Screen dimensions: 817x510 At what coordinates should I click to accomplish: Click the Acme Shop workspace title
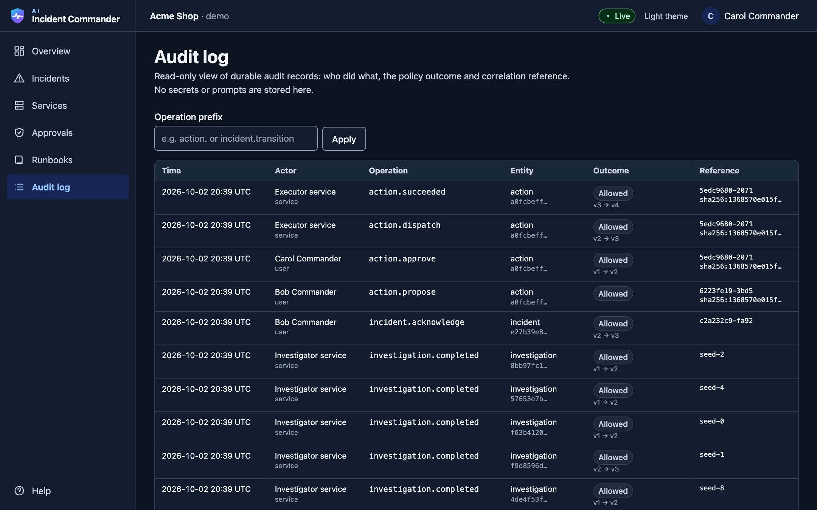point(174,16)
